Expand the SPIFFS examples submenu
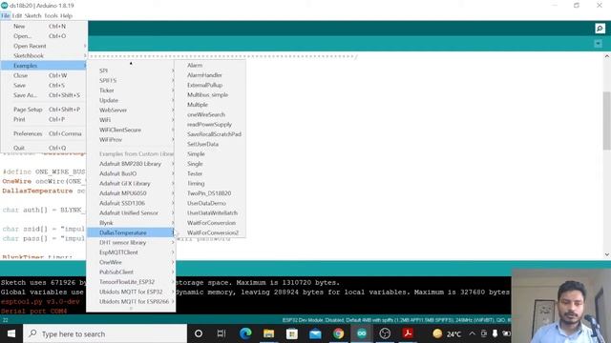 pyautogui.click(x=131, y=80)
